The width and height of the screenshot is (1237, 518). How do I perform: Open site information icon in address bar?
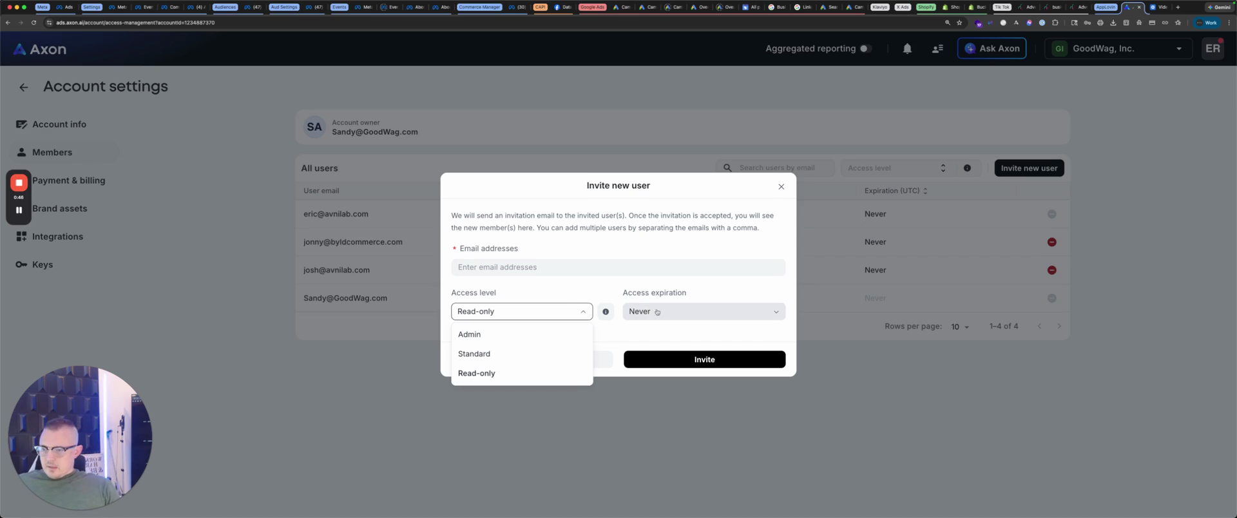coord(49,23)
